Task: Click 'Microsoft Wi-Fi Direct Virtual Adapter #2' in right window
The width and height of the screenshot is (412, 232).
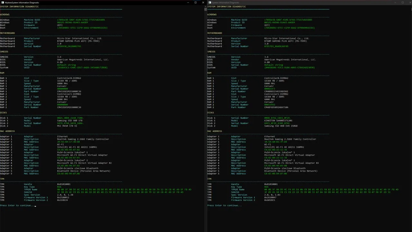Action: (291, 163)
